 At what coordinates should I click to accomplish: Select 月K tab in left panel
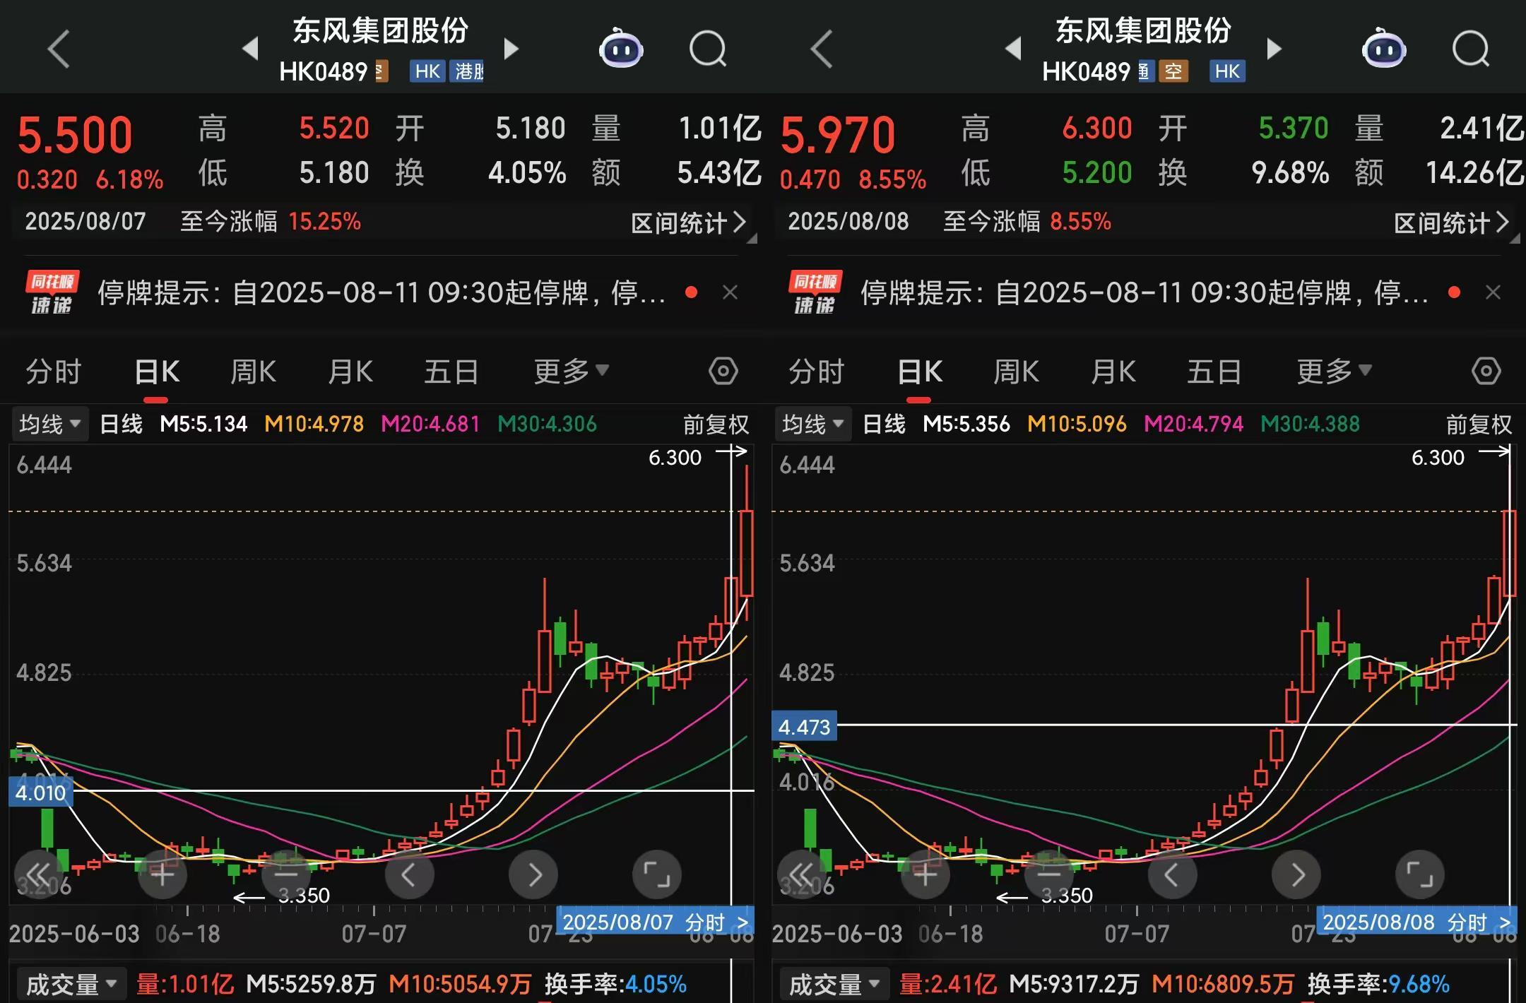pos(350,371)
